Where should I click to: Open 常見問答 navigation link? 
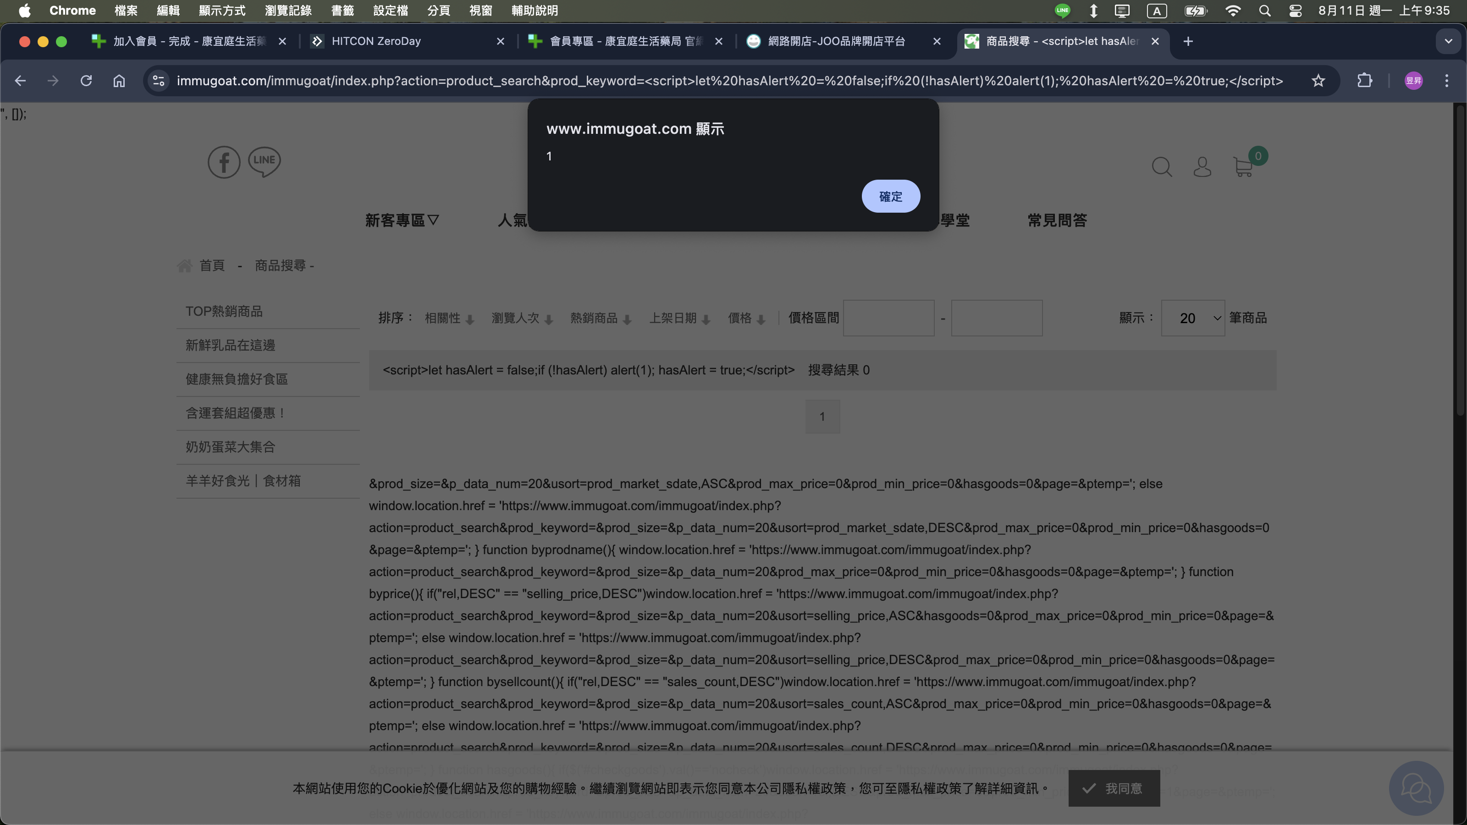tap(1057, 220)
